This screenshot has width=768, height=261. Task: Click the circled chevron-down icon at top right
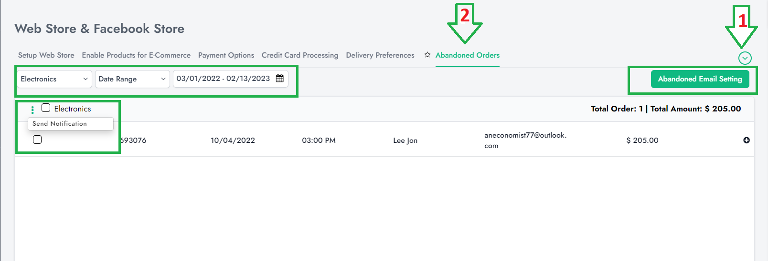(745, 58)
